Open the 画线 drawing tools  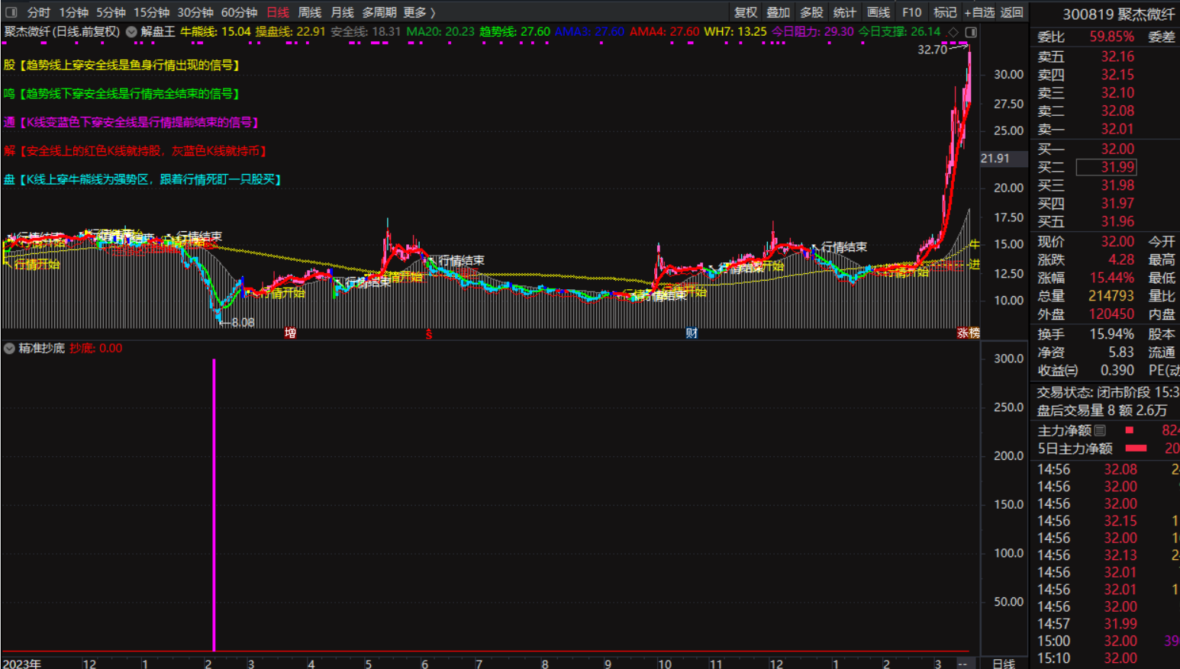[879, 12]
